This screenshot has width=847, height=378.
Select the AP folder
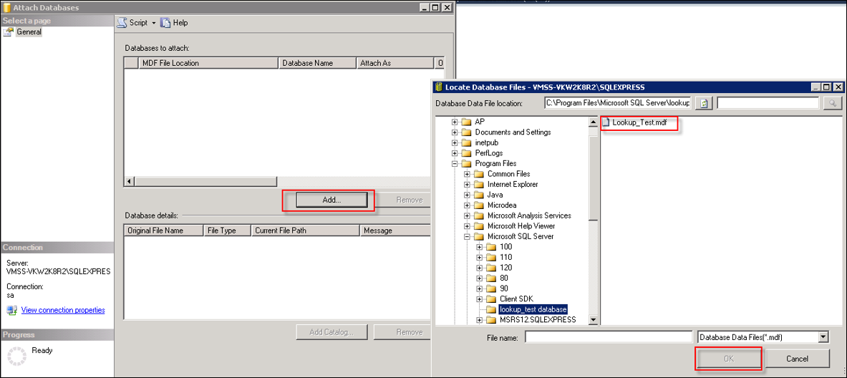pyautogui.click(x=480, y=122)
